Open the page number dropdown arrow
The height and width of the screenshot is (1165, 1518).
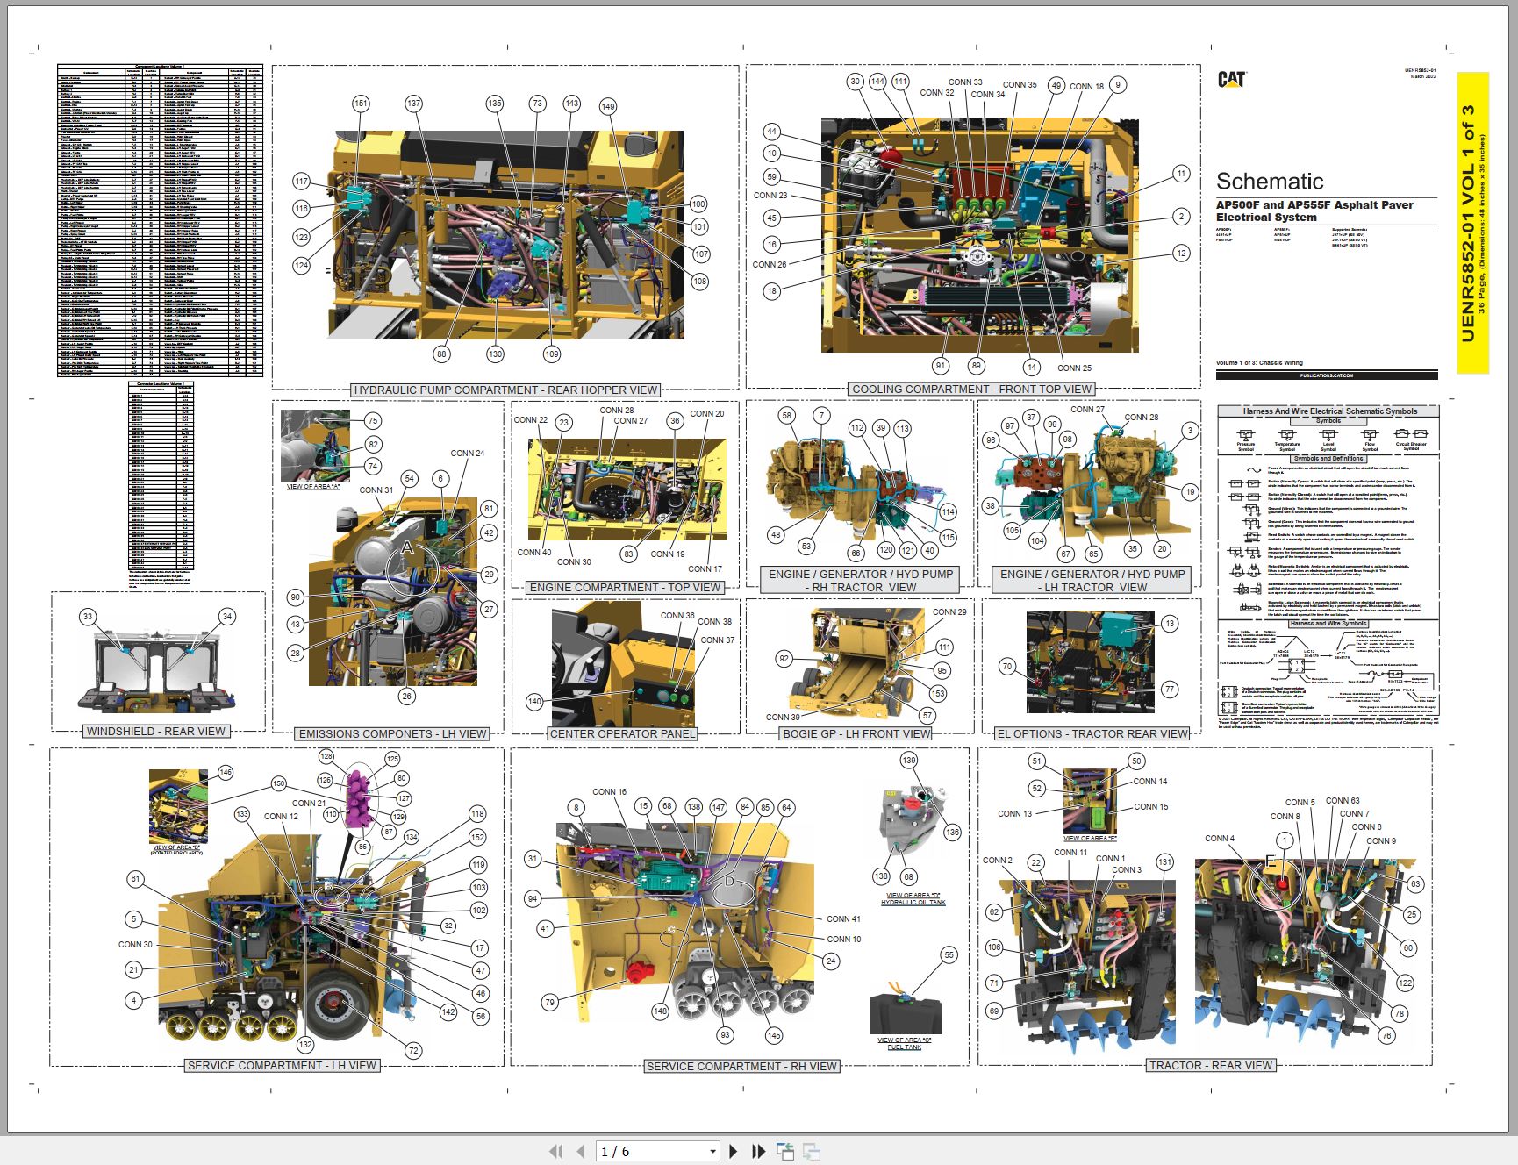coord(712,1151)
